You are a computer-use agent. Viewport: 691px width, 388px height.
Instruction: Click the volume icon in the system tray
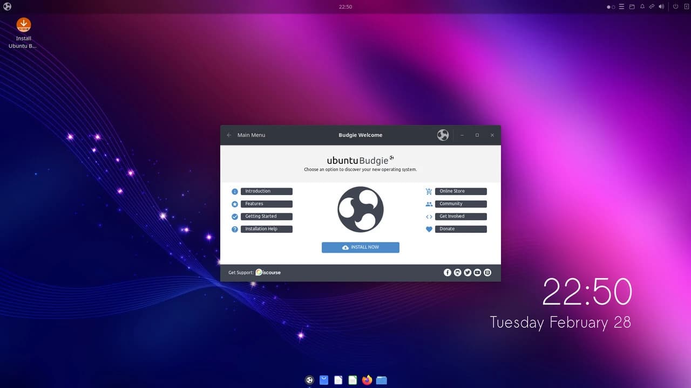coord(661,6)
